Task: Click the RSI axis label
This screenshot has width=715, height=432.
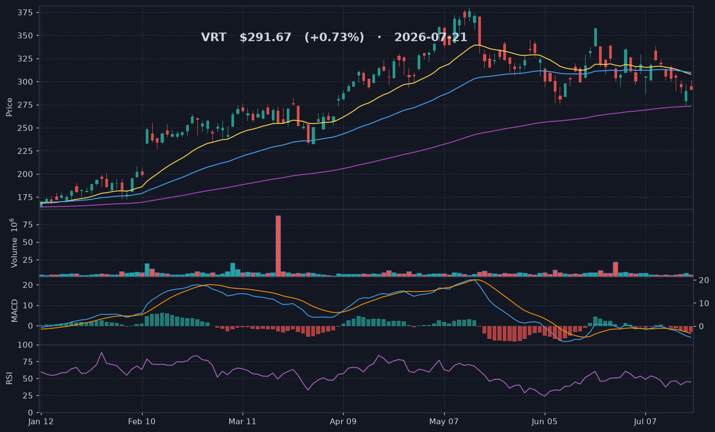Action: coord(10,378)
